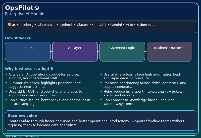
Task: Click the Trovix AI module web card footer
Action: point(23,136)
